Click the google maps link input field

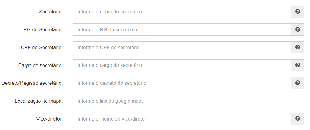pyautogui.click(x=188, y=101)
